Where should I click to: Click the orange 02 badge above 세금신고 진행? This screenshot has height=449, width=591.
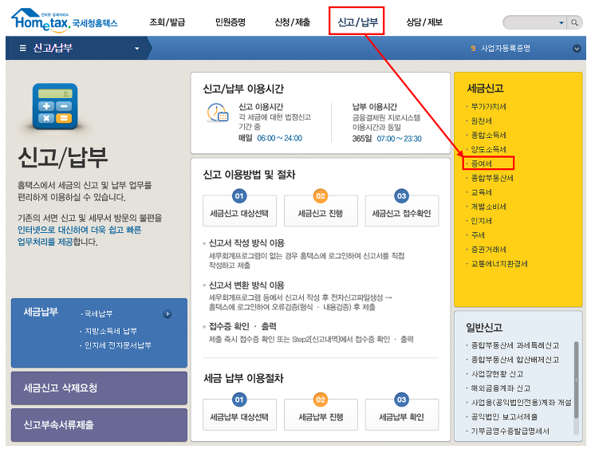(321, 196)
